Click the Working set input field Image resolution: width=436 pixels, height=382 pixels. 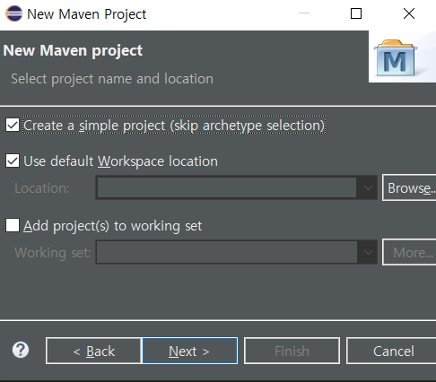click(x=226, y=252)
